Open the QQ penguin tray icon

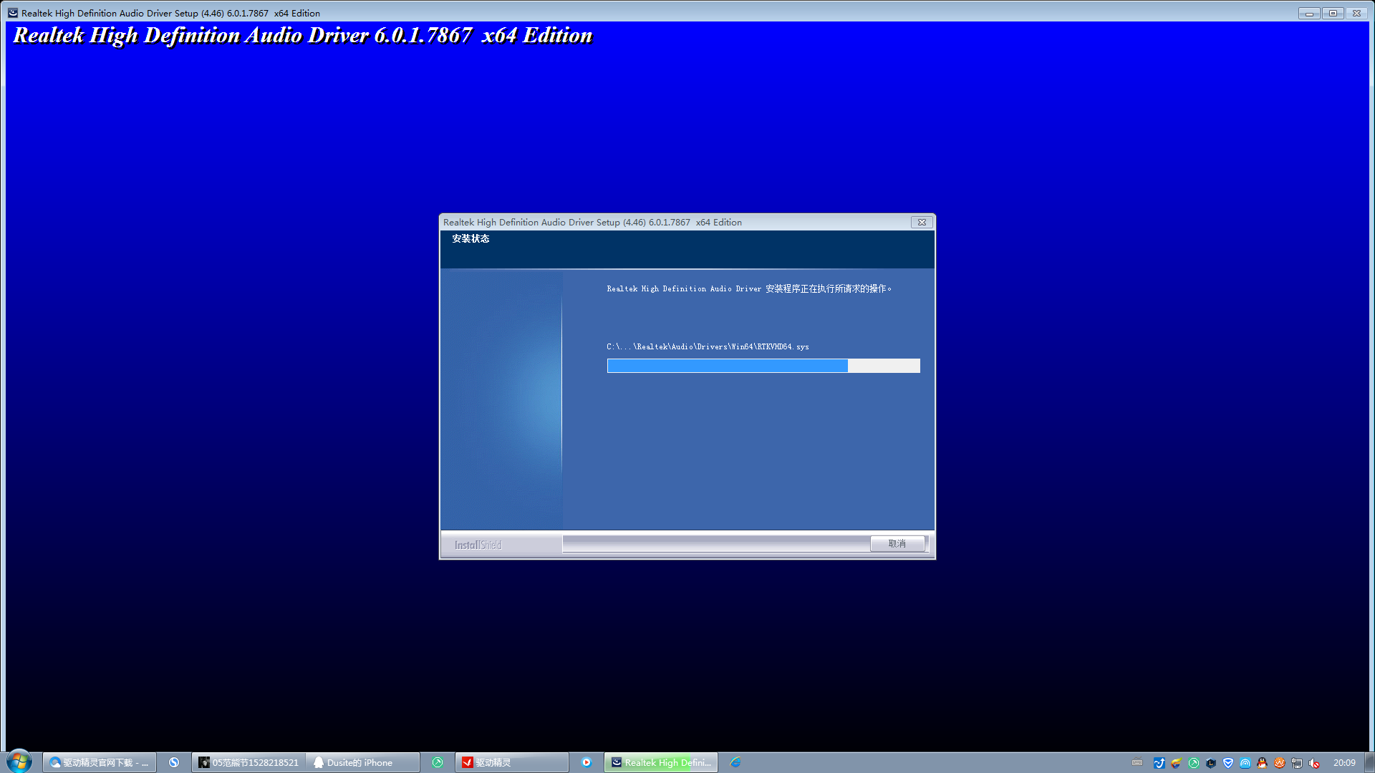(x=1262, y=763)
